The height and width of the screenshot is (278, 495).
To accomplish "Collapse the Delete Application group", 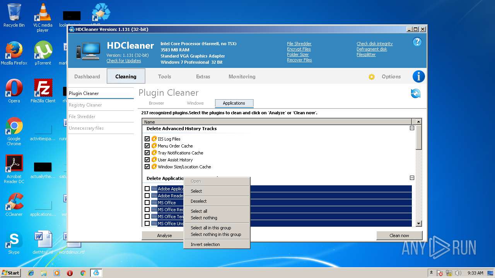I will point(412,178).
